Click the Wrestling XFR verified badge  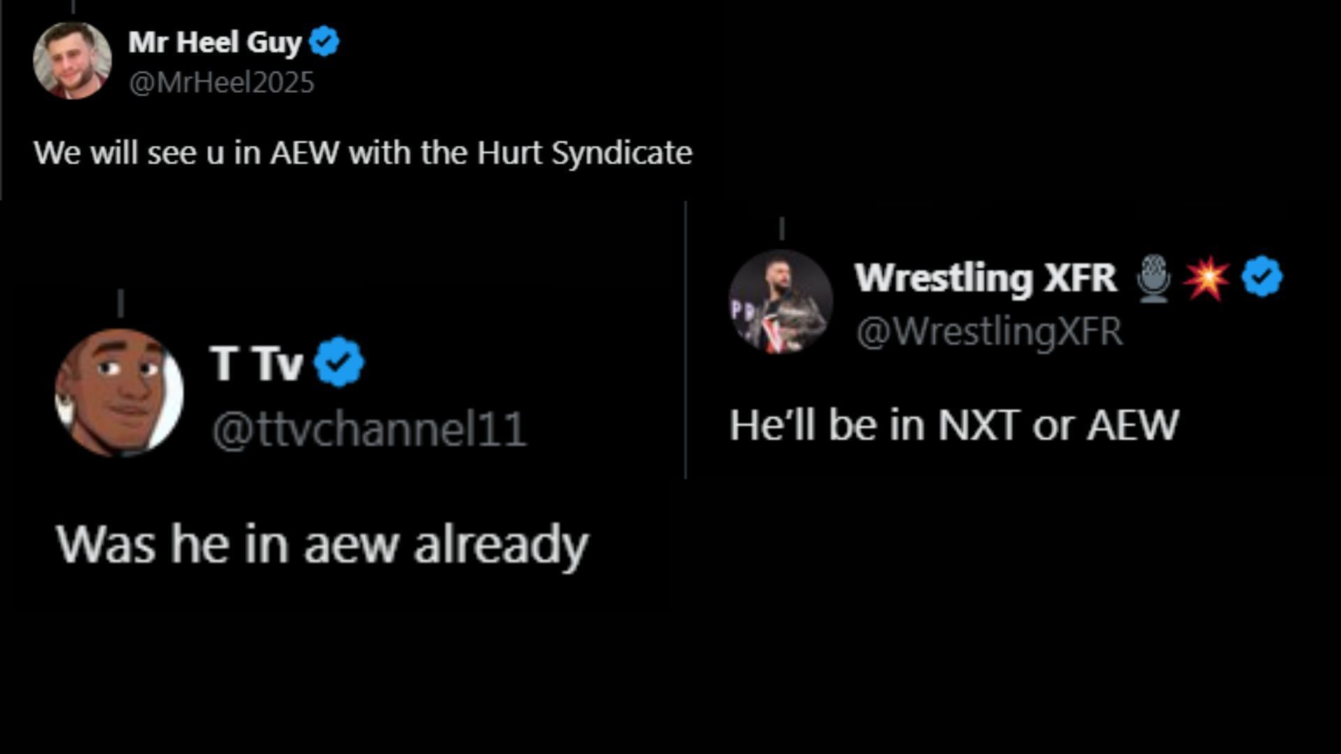1262,277
